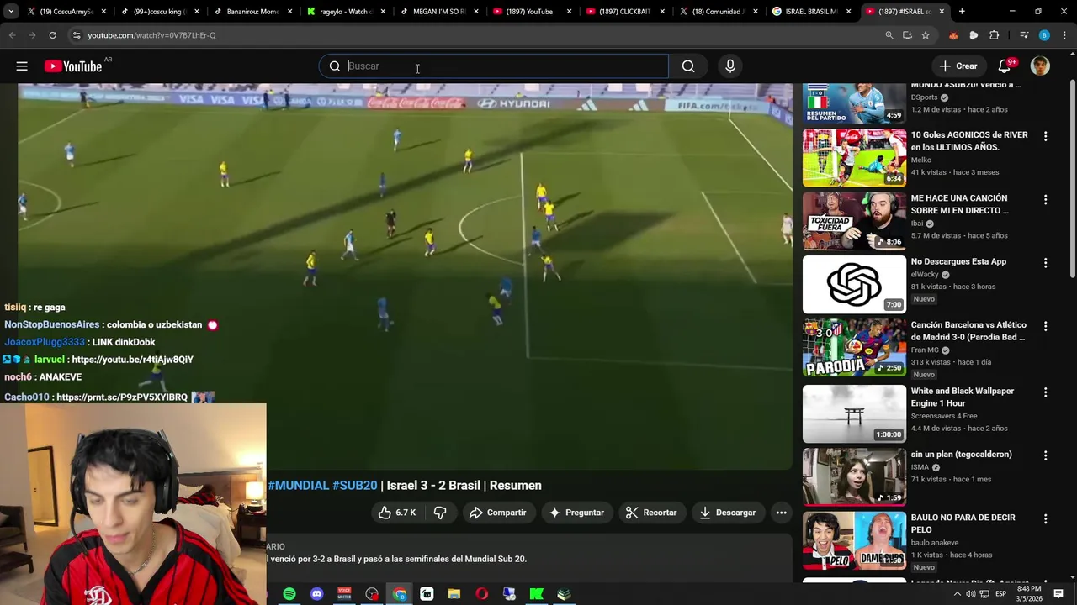Open the account avatar menu
Screen dimensions: 1077x605
tap(1040, 66)
